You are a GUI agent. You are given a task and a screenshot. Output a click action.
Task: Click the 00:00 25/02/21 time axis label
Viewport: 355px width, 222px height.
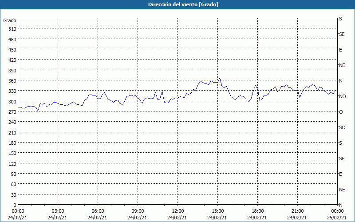(337, 214)
